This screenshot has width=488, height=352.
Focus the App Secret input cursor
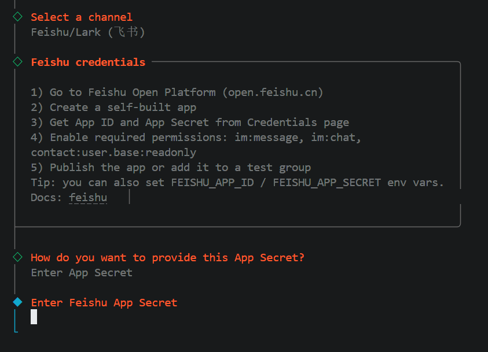(34, 317)
